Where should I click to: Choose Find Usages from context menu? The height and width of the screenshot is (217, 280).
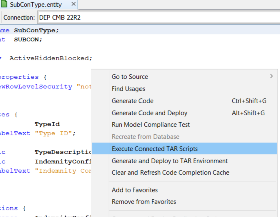pos(185,89)
